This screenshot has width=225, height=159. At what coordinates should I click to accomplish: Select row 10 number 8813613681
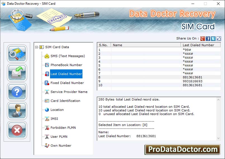[159, 85]
